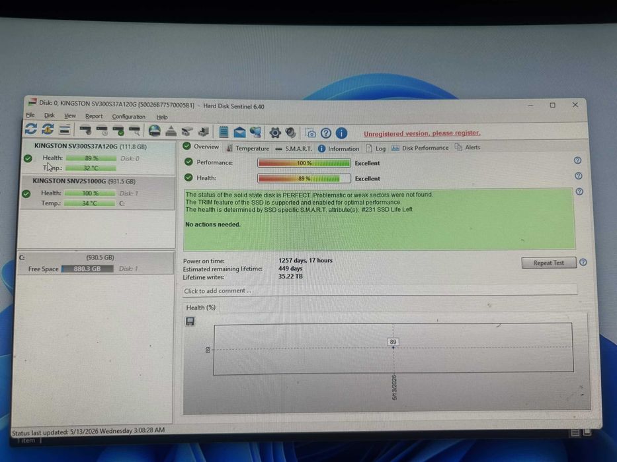Open the Help menu
The image size is (617, 462).
point(162,117)
